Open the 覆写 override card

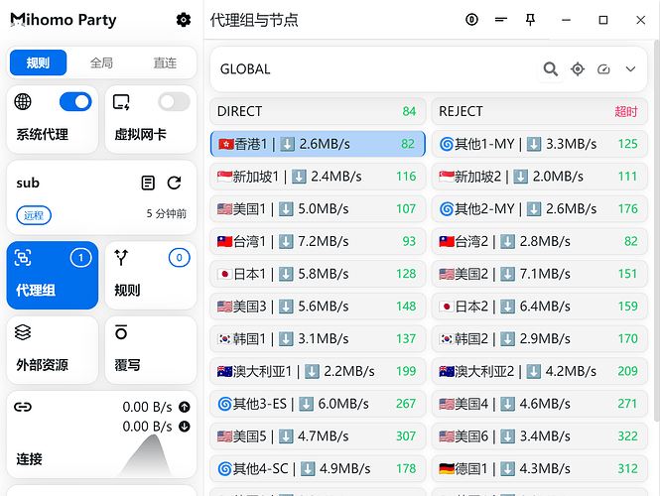click(x=151, y=350)
